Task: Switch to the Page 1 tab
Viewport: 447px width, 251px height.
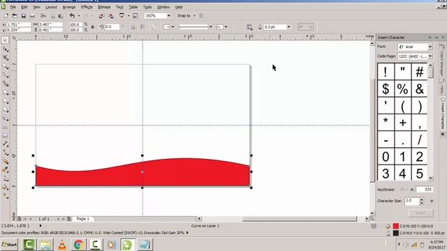Action: (x=83, y=219)
